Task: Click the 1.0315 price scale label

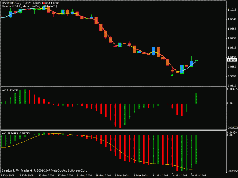Action: (232, 48)
